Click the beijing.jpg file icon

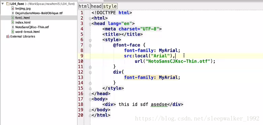pos(13,8)
